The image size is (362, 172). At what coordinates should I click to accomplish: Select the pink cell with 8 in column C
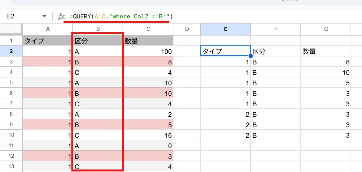[x=148, y=62]
